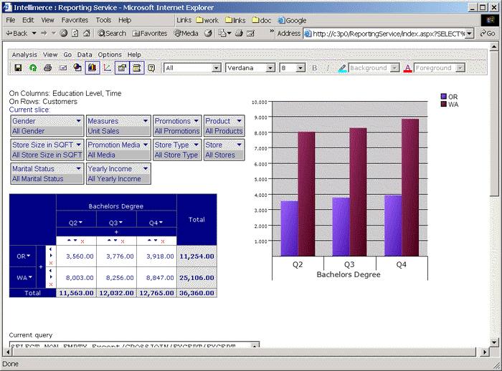Click the left arrow in the WA row
The height and width of the screenshot is (371, 502).
(x=50, y=271)
